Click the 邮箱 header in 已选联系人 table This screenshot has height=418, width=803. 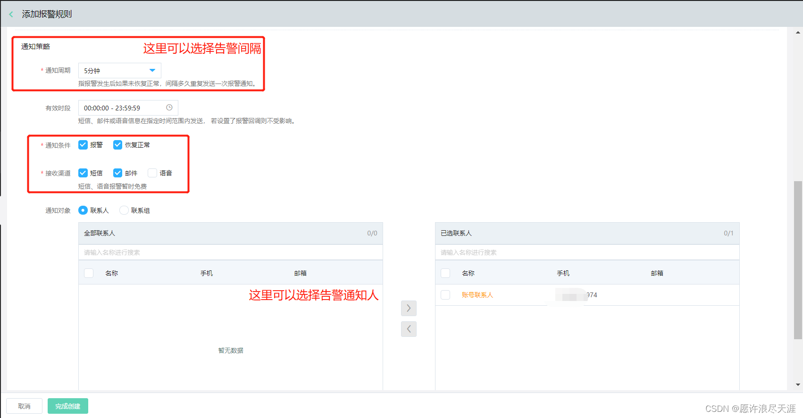(x=657, y=273)
